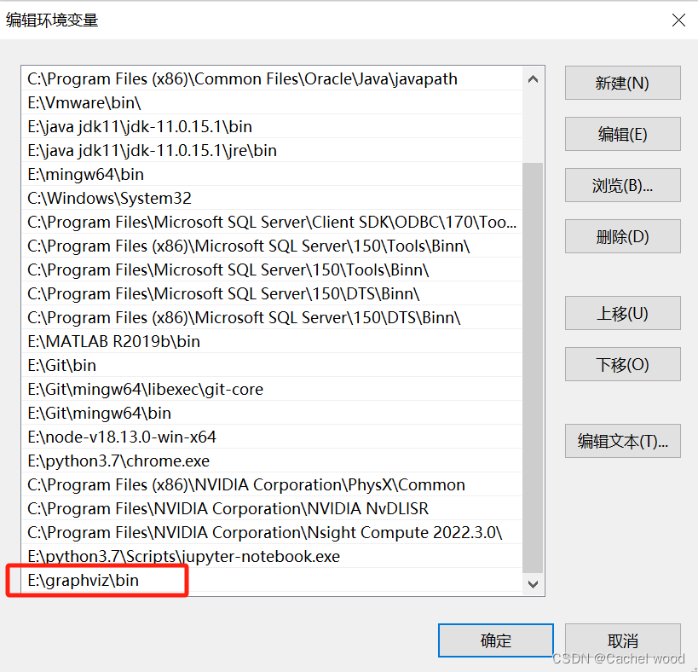
Task: Open file browser via 浏览(B)... button
Action: coord(622,185)
